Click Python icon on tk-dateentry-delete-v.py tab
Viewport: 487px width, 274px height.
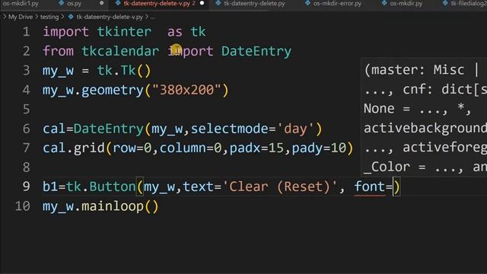[x=118, y=3]
